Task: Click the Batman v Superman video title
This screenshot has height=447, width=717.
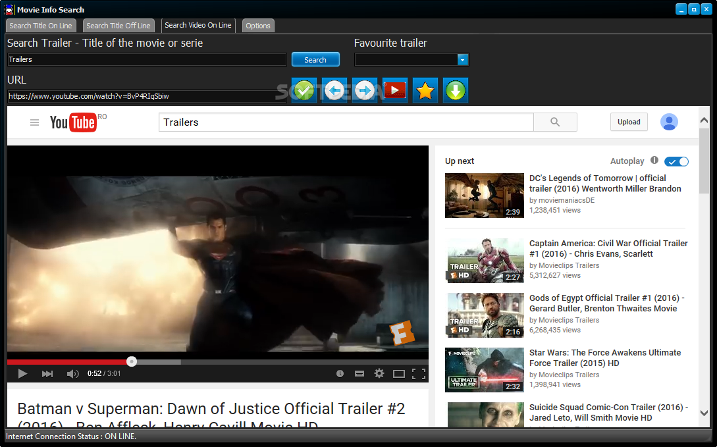Action: click(x=211, y=413)
